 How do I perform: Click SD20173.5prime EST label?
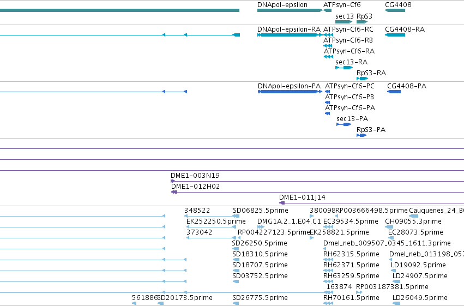coord(185,298)
